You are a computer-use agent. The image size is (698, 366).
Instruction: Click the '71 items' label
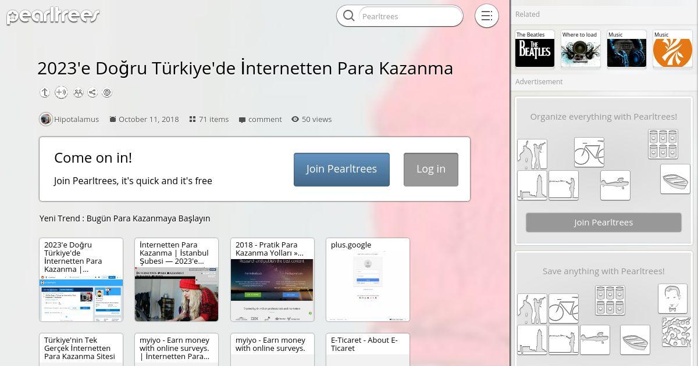point(214,119)
